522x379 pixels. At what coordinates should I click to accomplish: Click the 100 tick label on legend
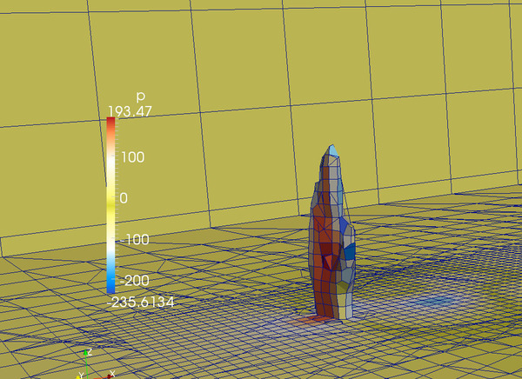(133, 157)
